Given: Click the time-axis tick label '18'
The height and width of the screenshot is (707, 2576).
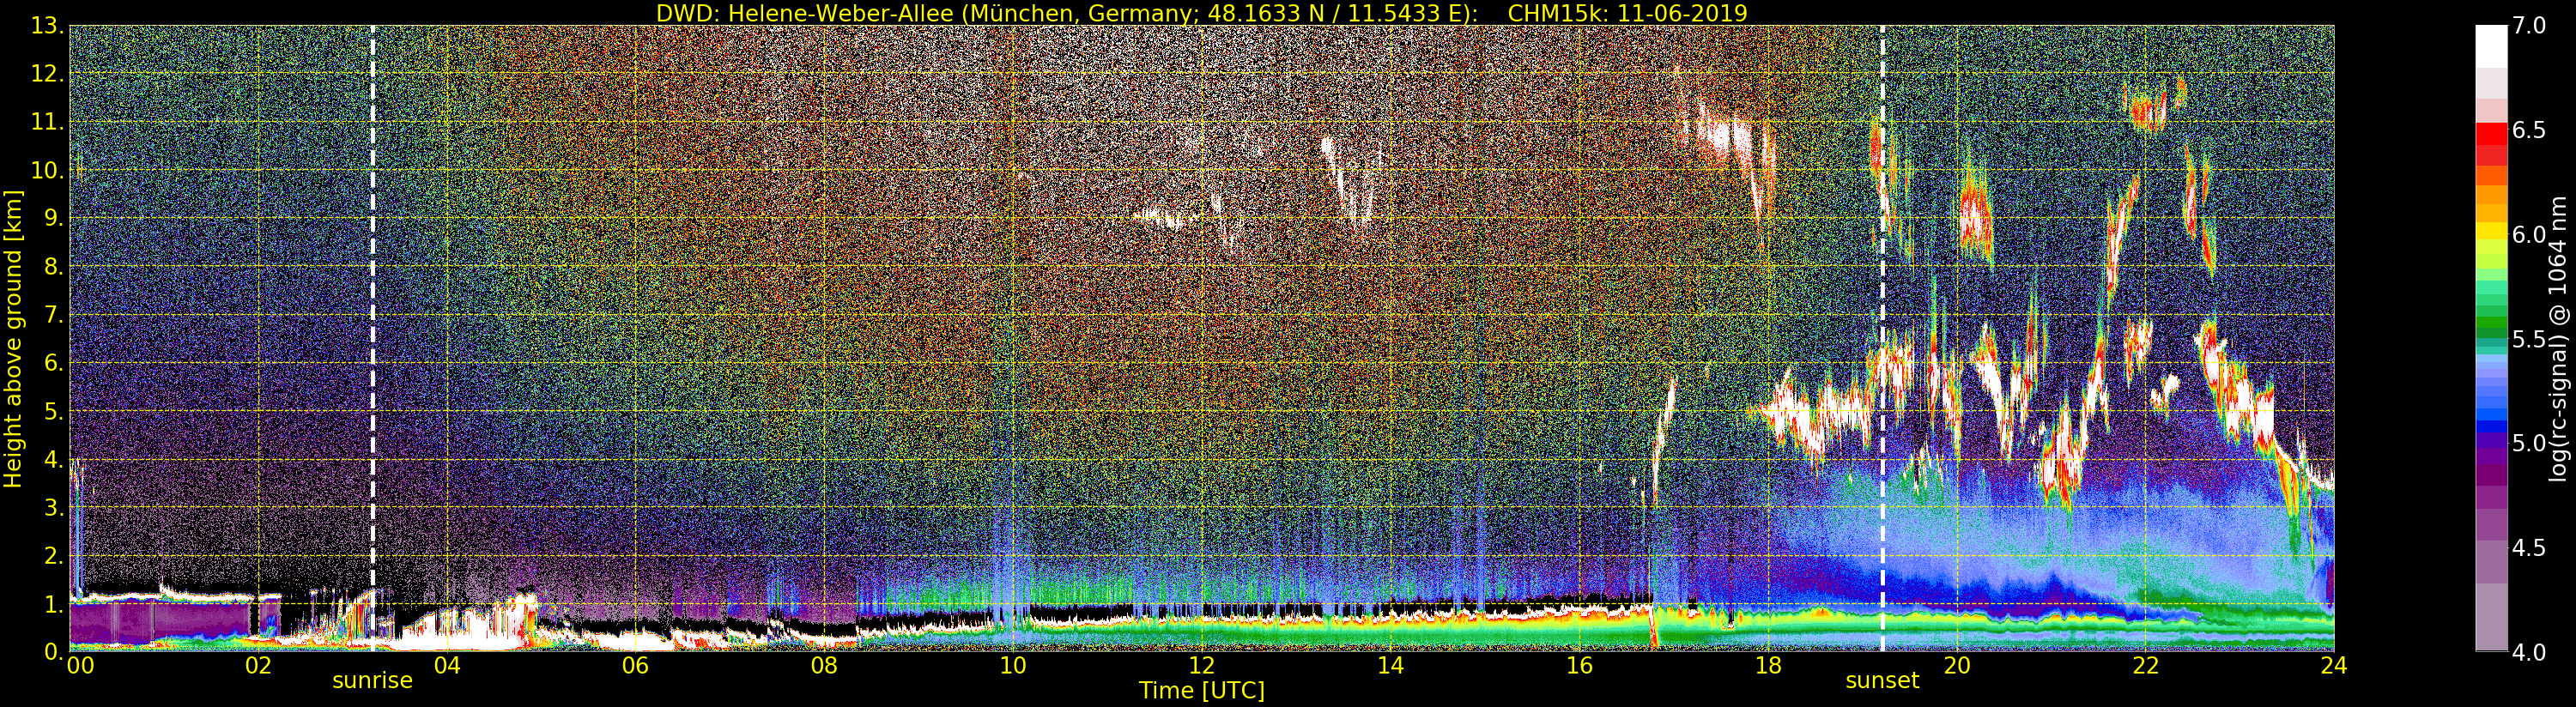Looking at the screenshot, I should 1768,666.
